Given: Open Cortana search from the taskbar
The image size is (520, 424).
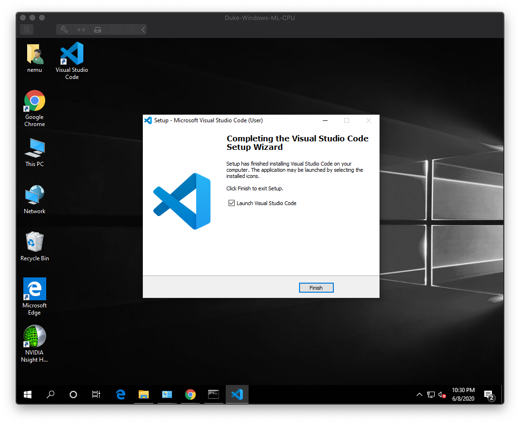Looking at the screenshot, I should 50,394.
